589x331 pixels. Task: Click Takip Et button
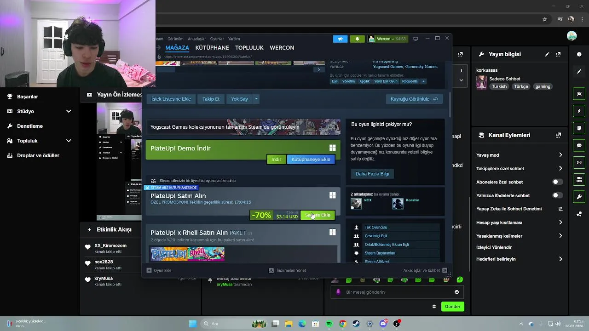(x=211, y=99)
